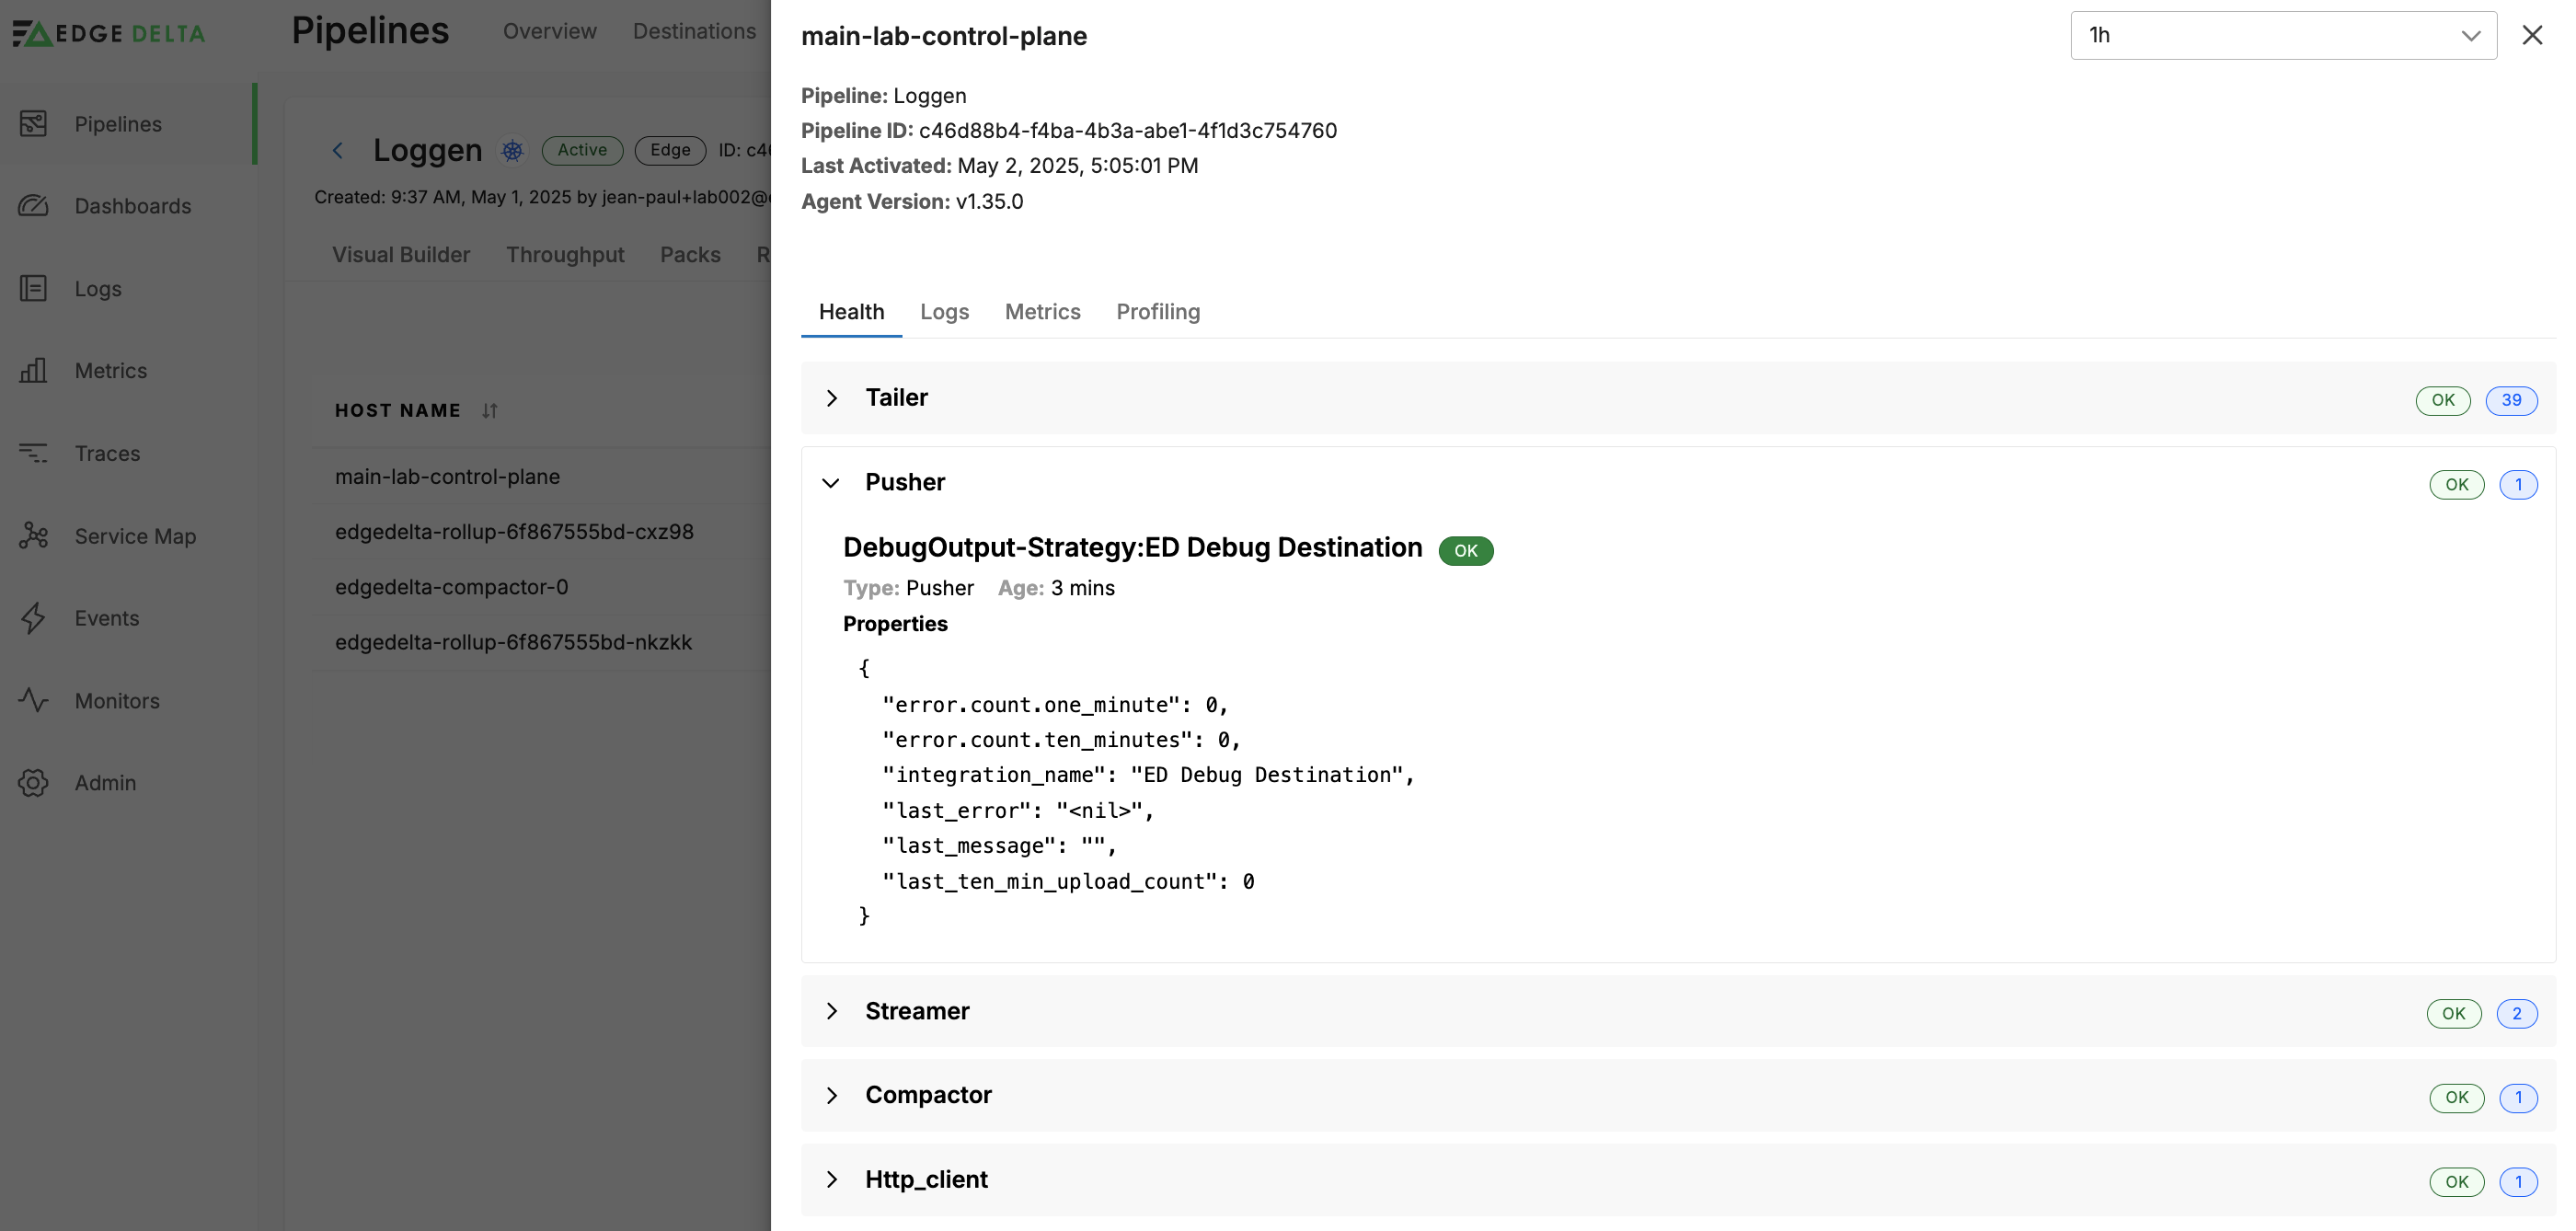Go back with the arrow beside Loggen
2576x1231 pixels.
click(x=338, y=150)
